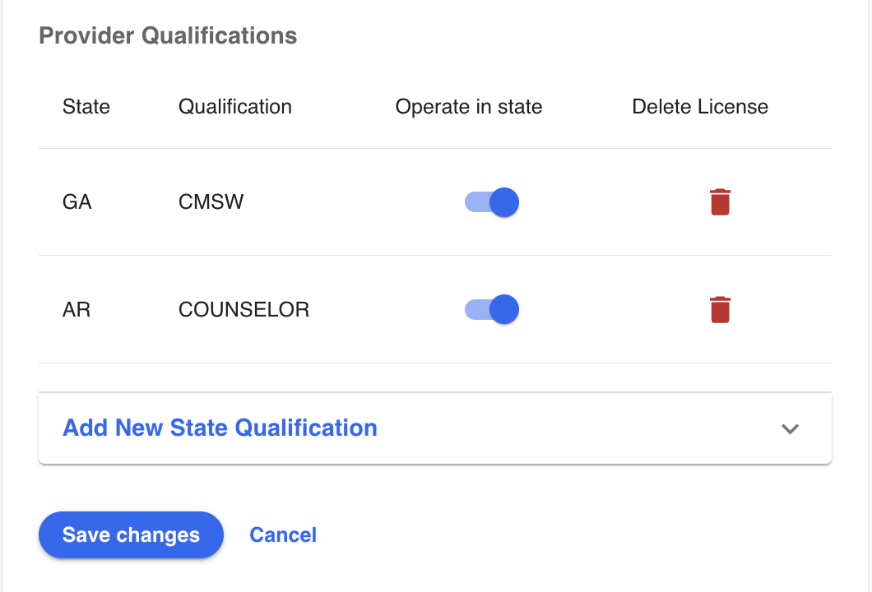Screen dimensions: 872x592
Task: Cancel the qualification edits
Action: [283, 535]
